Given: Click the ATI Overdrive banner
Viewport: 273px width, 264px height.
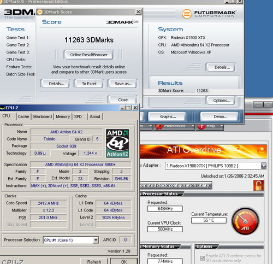Looking at the screenshot, I should point(203,151).
